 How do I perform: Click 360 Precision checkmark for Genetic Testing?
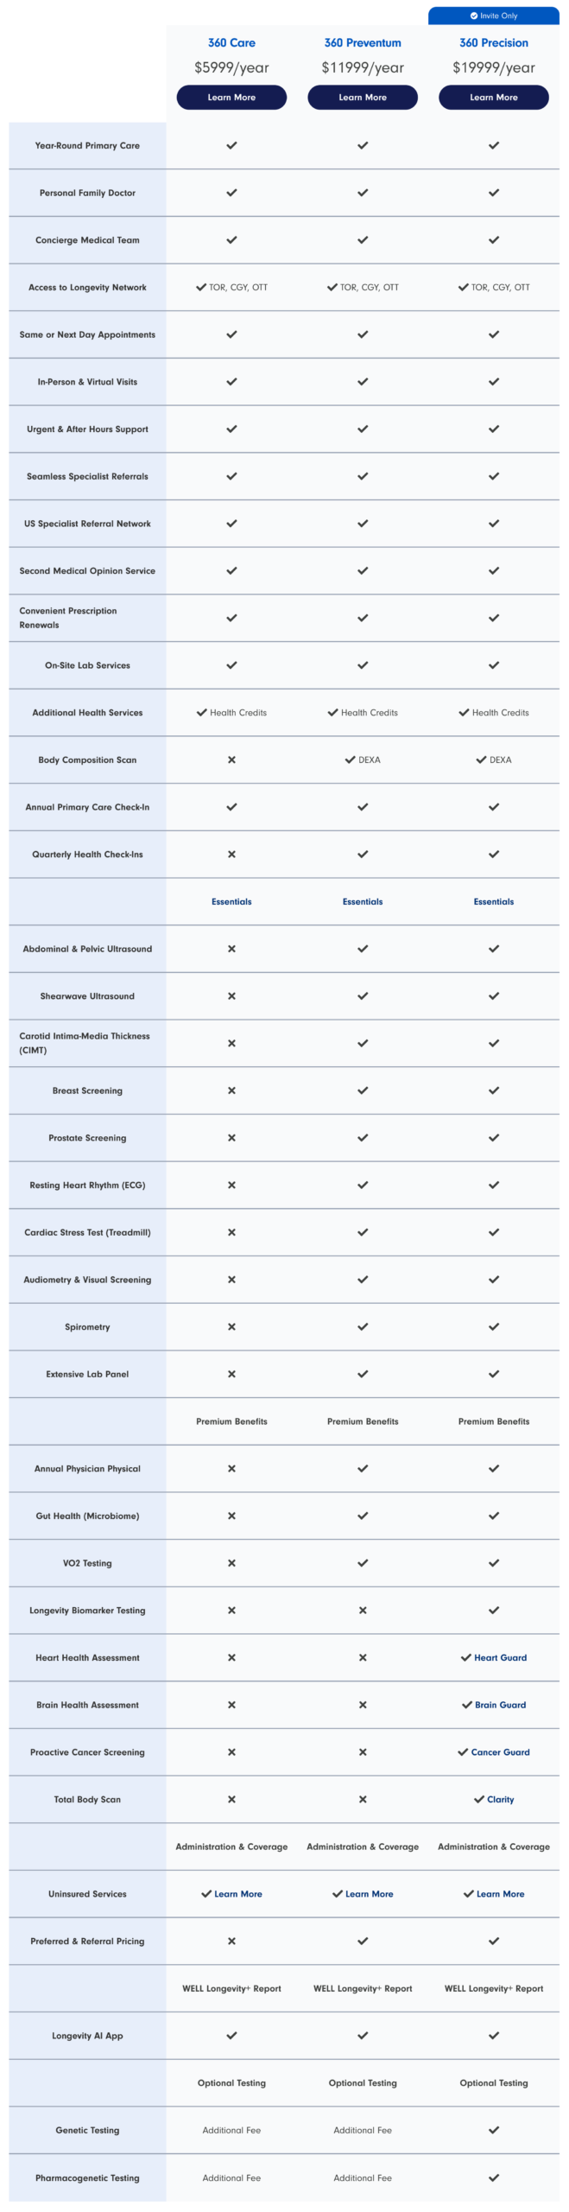pyautogui.click(x=494, y=2130)
